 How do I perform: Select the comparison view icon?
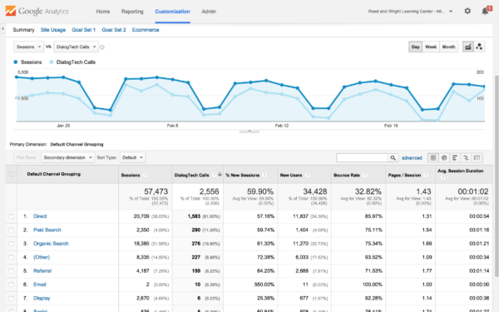coord(466,157)
